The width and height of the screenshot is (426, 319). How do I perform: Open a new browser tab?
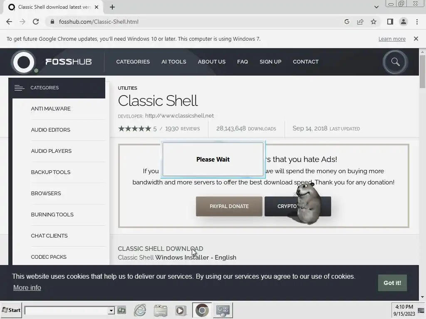[x=112, y=7]
